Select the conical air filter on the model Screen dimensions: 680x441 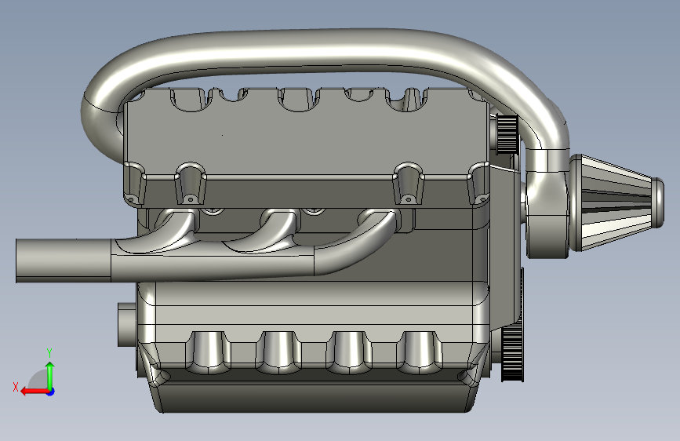click(616, 202)
